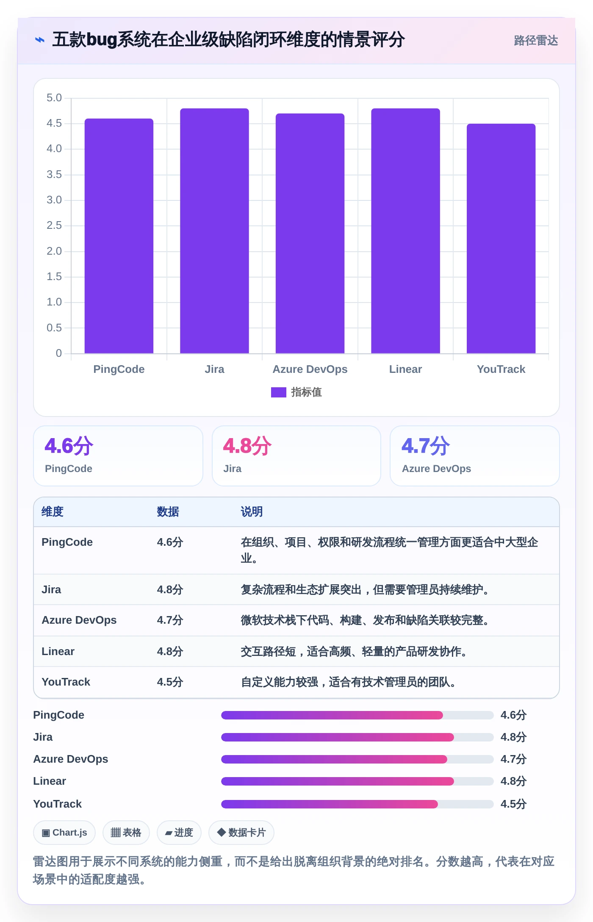Click the PingCode x-axis label

(x=119, y=369)
